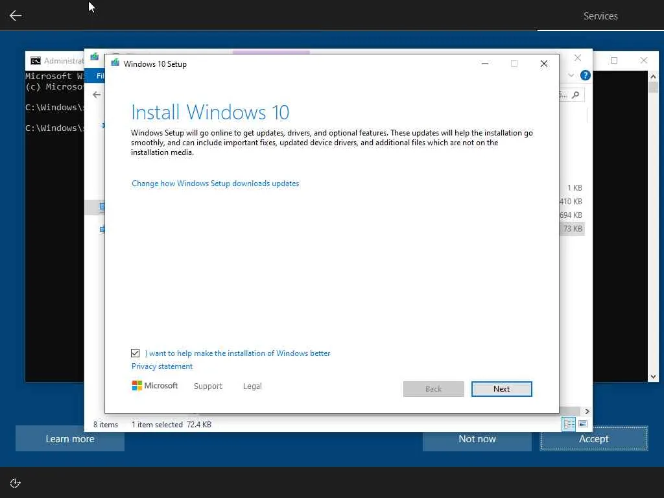Open Change how Windows Setup downloads updates

[x=215, y=184]
